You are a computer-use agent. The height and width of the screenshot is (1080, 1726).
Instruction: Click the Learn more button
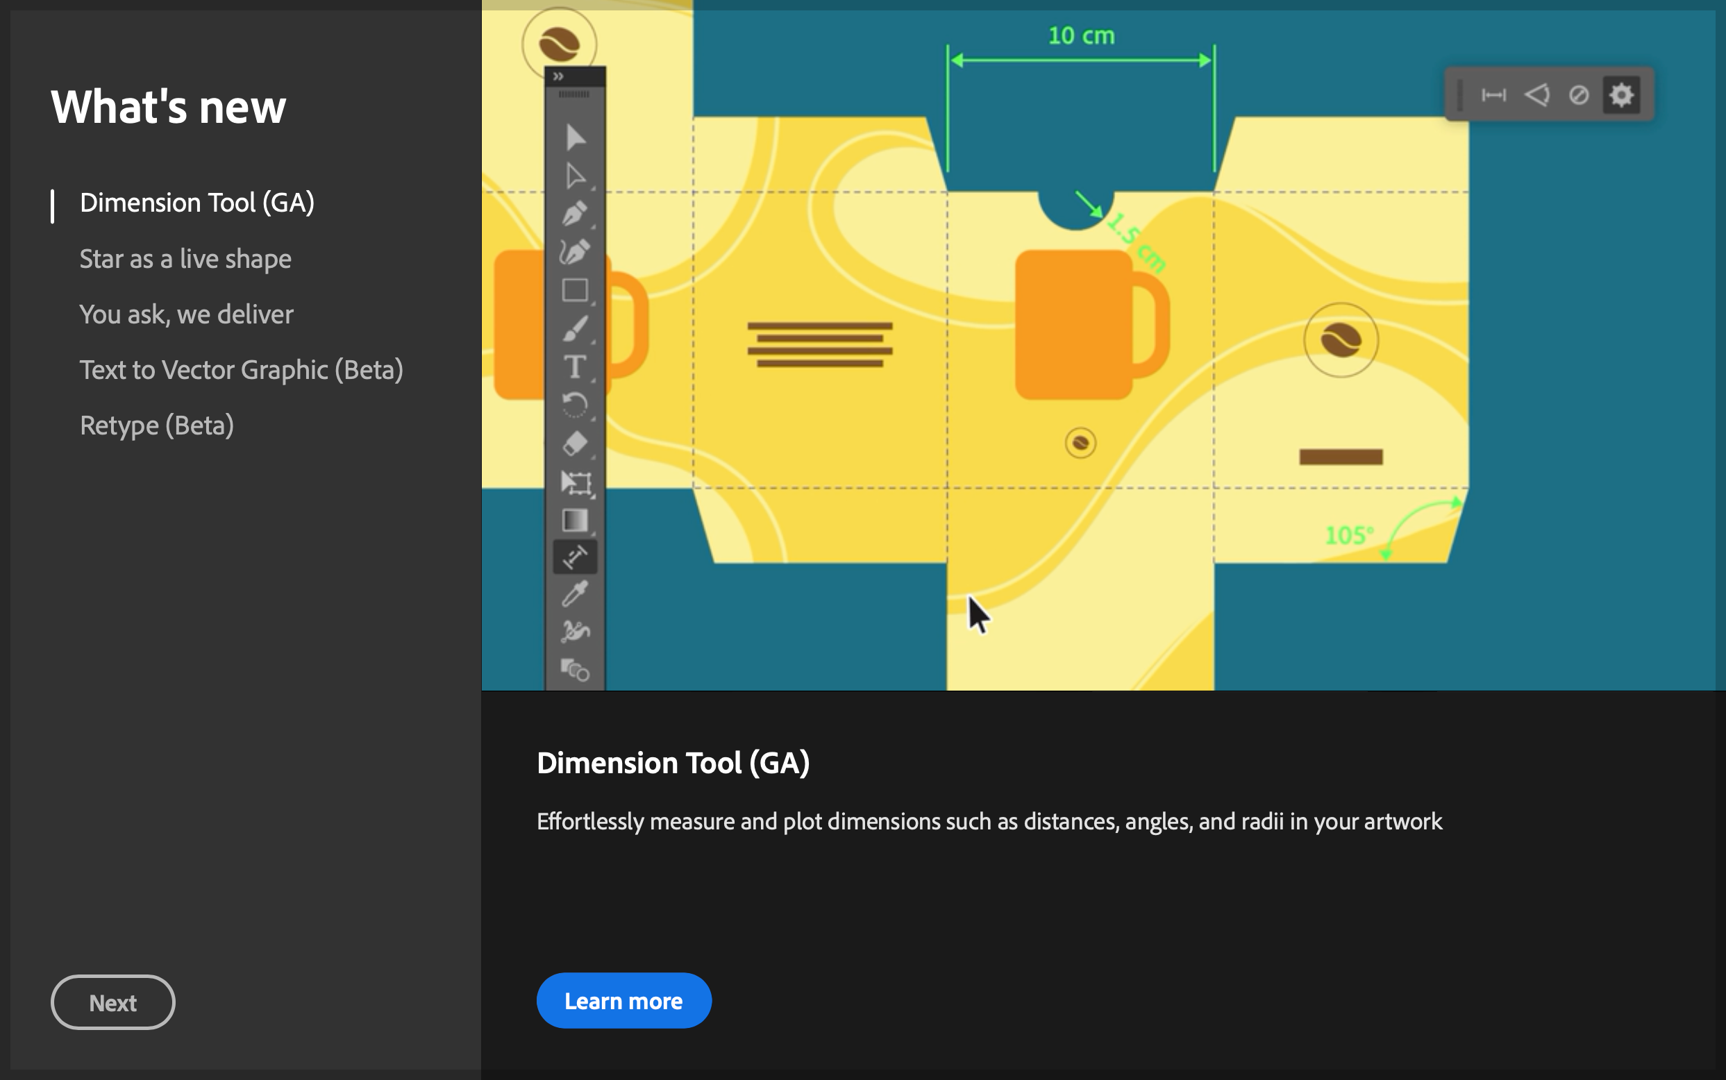click(623, 1001)
